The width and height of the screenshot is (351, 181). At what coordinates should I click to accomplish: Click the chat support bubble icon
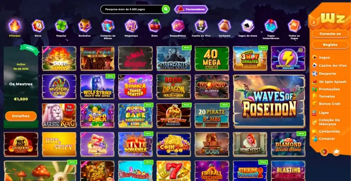(x=336, y=152)
